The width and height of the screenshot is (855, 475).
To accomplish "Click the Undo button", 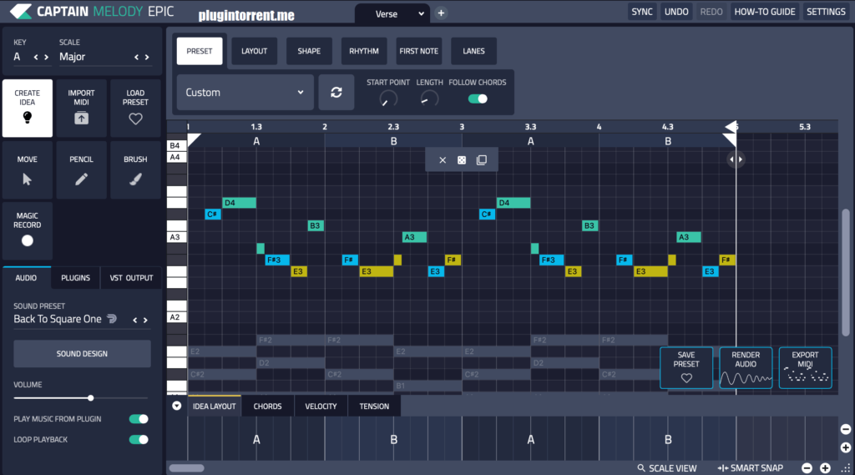I will [676, 12].
